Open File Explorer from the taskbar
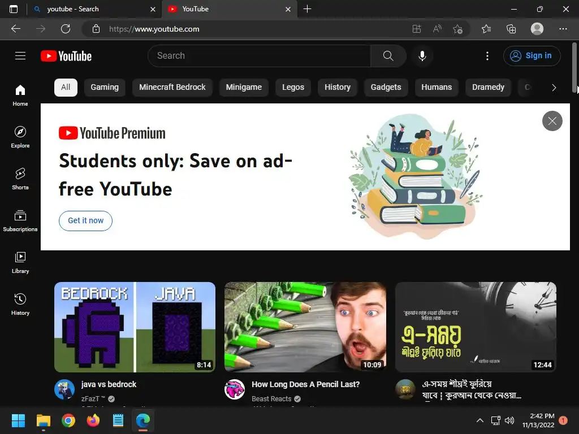 43,420
